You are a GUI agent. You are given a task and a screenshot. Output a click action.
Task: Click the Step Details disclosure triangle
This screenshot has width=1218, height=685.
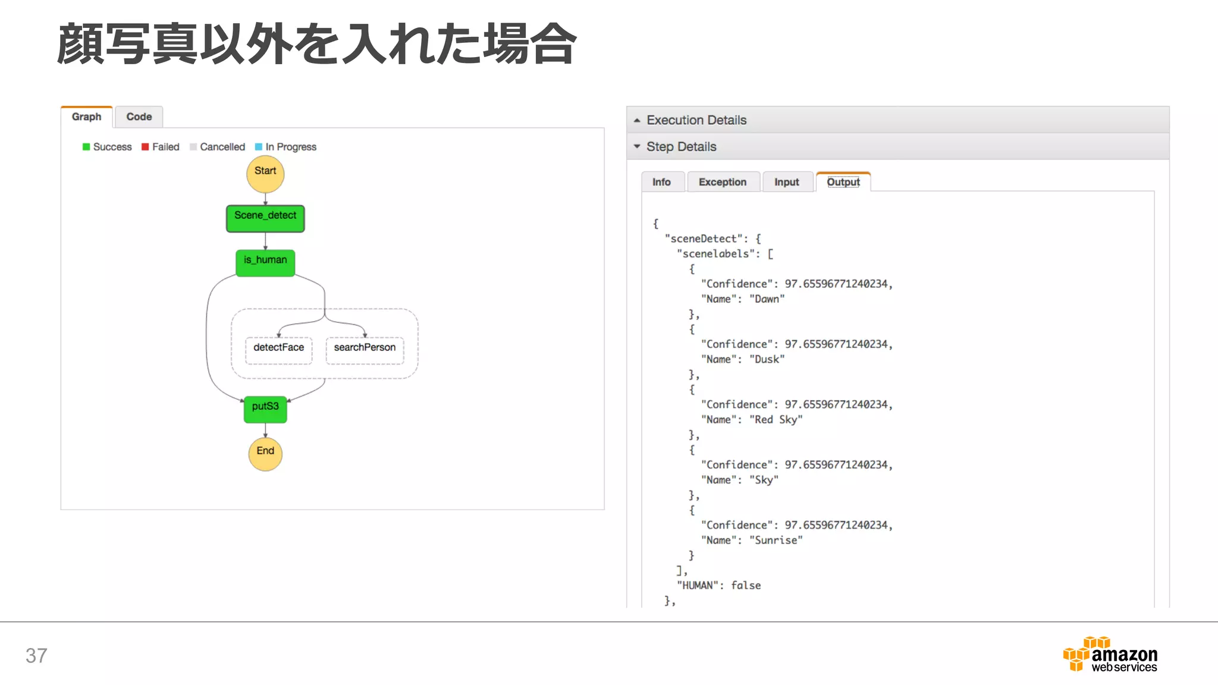pyautogui.click(x=637, y=146)
